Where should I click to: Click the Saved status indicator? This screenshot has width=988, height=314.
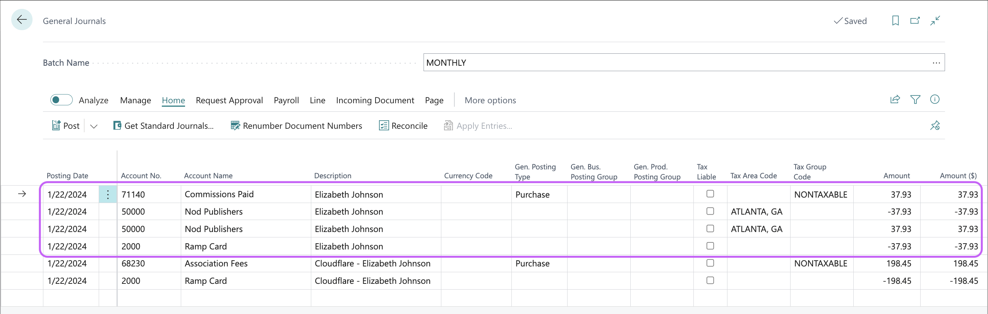850,21
